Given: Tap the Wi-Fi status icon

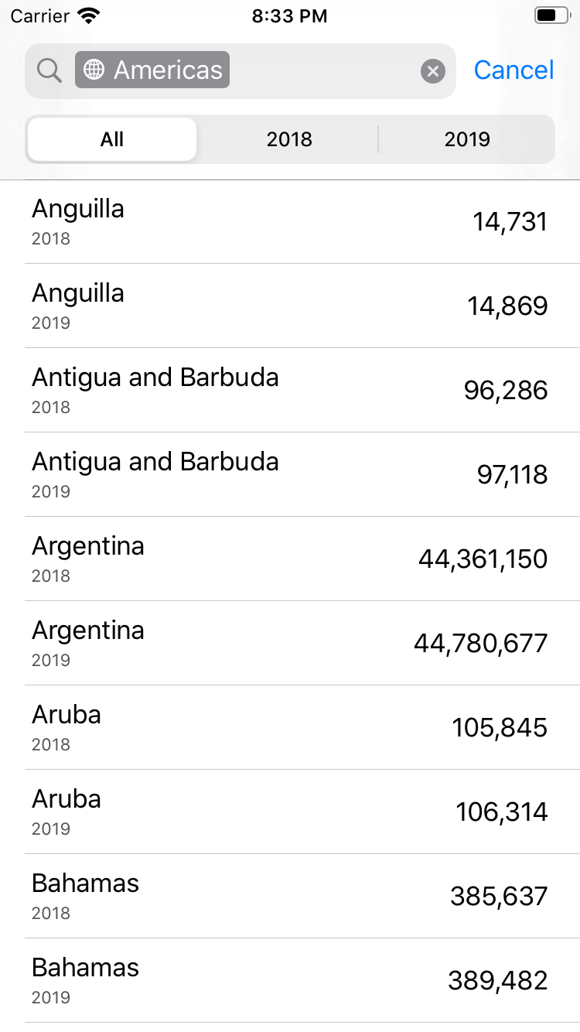Looking at the screenshot, I should 90,15.
